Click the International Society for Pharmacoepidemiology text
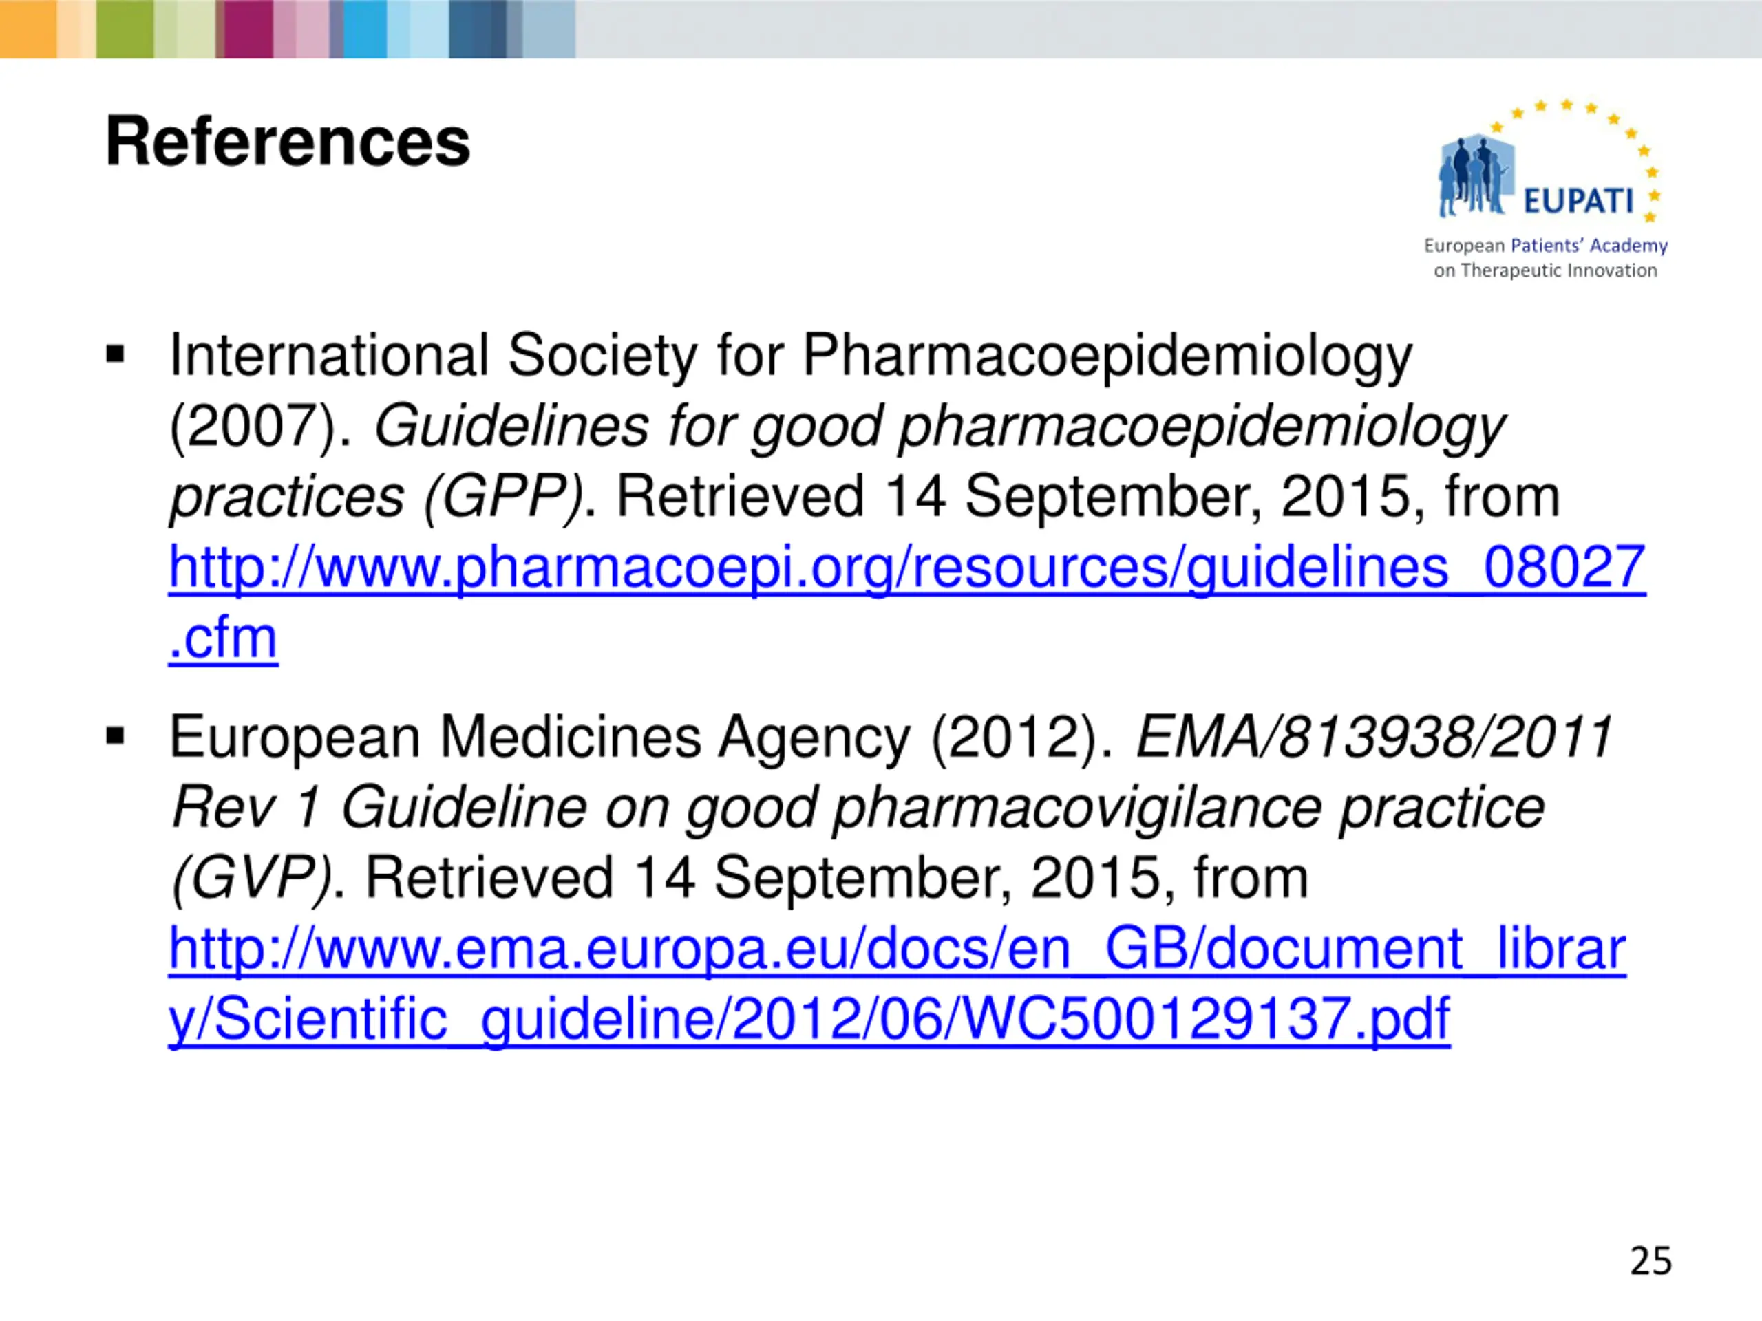Image resolution: width=1762 pixels, height=1321 pixels. 790,356
